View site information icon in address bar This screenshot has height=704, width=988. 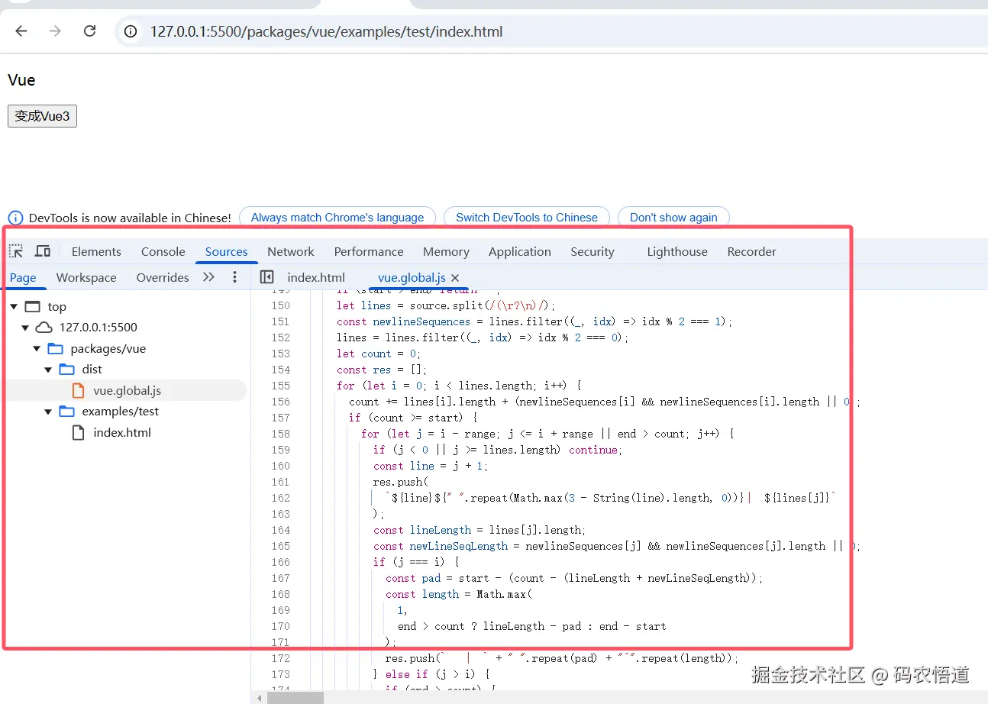(x=131, y=32)
